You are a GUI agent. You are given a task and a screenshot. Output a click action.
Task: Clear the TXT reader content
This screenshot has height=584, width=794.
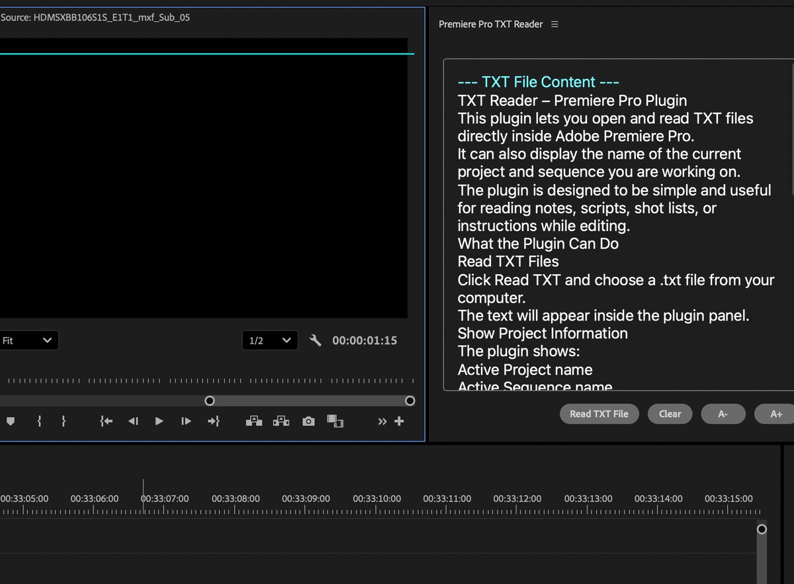(x=670, y=414)
